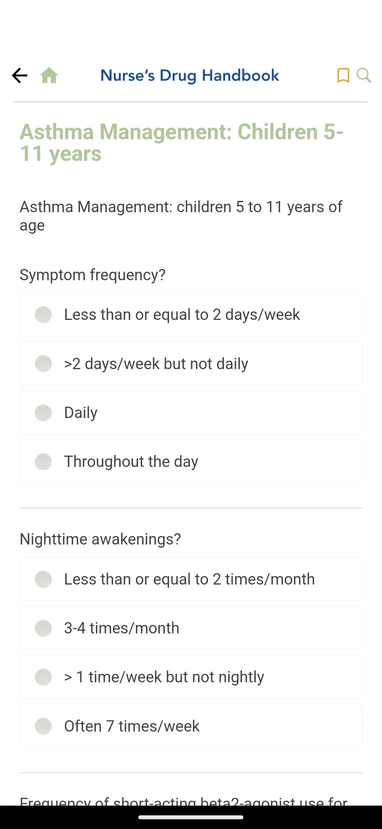Pick Often 7 times/week option
Screen dimensions: 382x829
click(191, 726)
